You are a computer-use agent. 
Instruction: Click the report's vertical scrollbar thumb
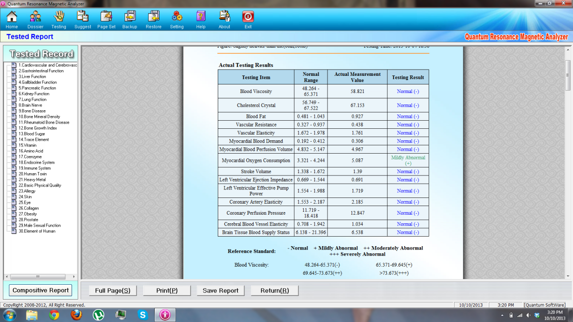coord(568,75)
